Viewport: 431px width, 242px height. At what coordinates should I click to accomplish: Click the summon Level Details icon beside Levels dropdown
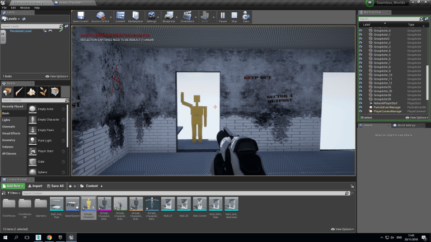pos(24,19)
